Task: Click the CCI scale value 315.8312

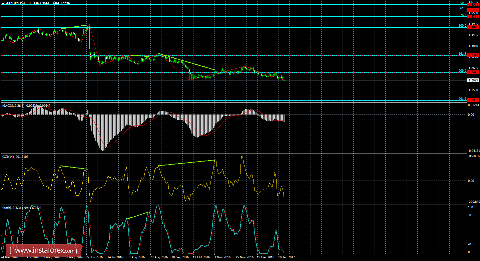Action: click(x=474, y=156)
